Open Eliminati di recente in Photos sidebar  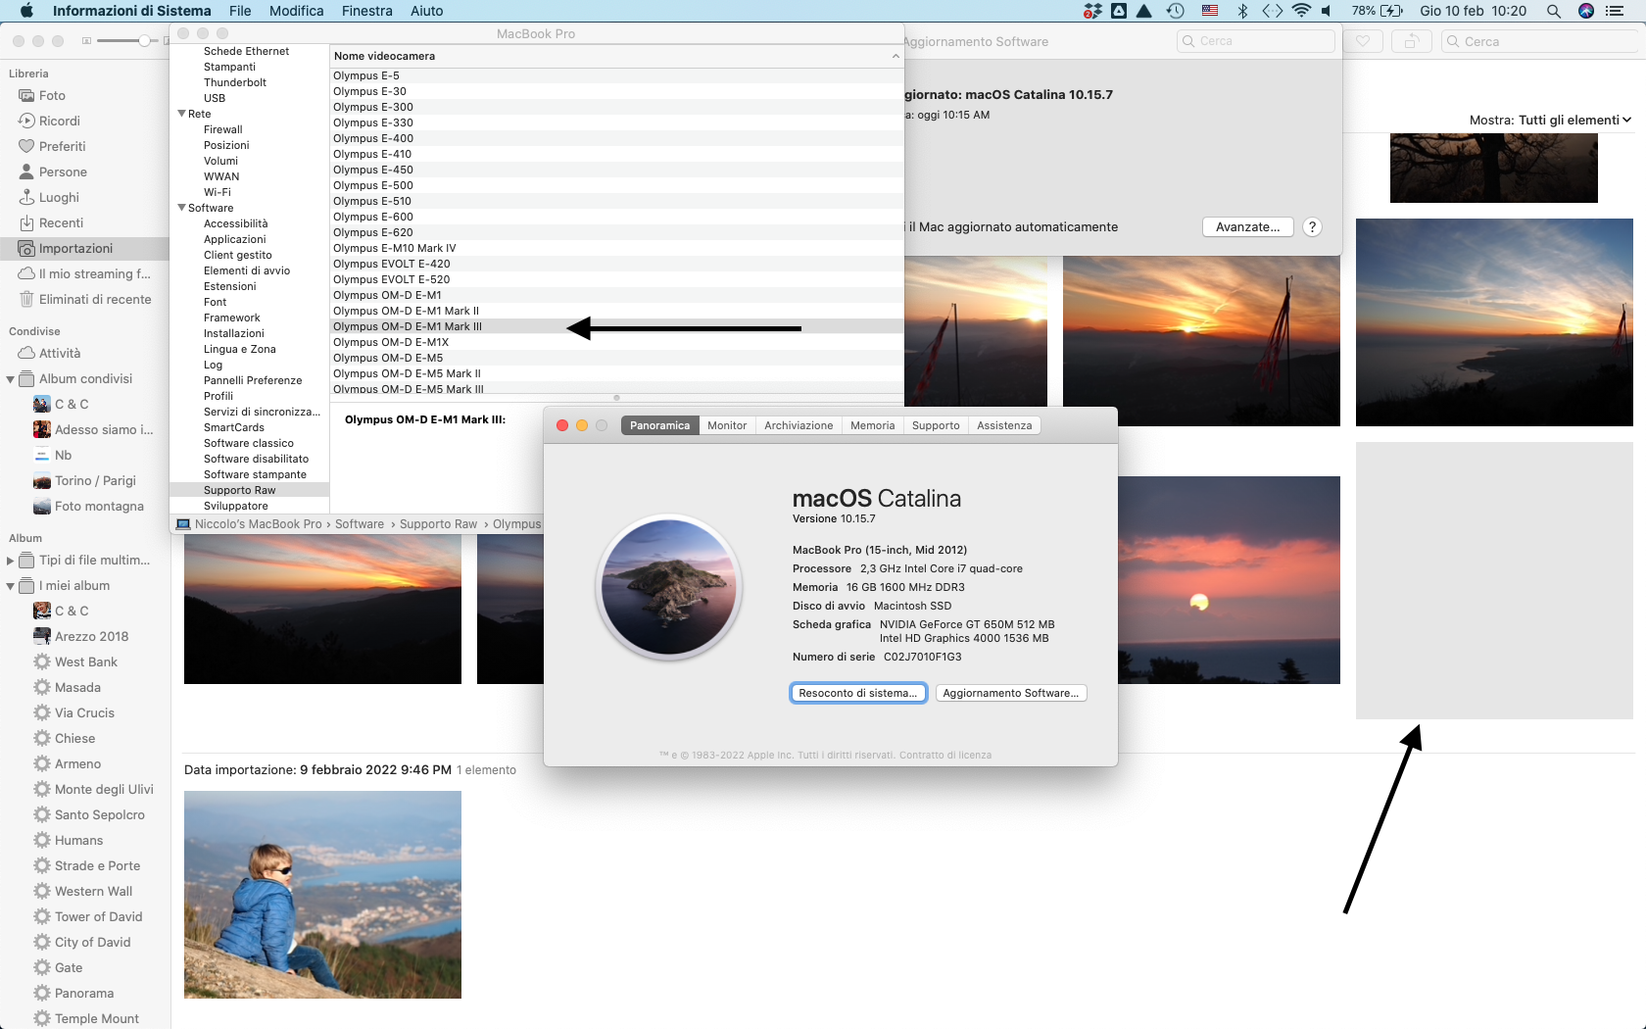95,299
